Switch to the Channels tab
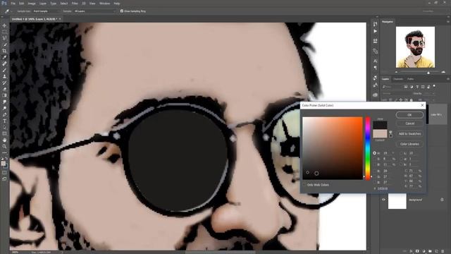The width and height of the screenshot is (451, 254). point(398,79)
